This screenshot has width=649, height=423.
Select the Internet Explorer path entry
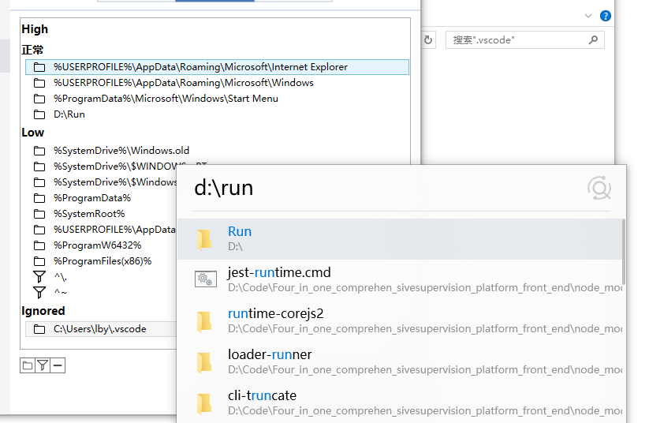200,67
